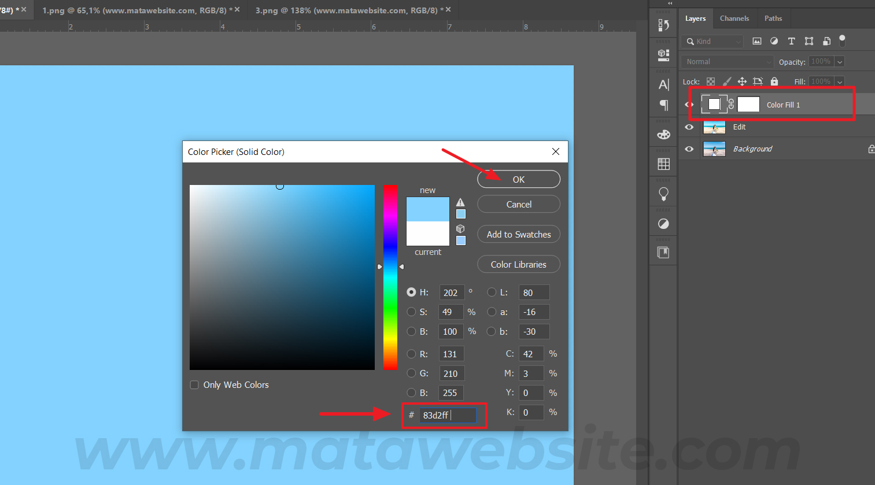875x485 pixels.
Task: Open the Swatches palette panel icon
Action: 663,164
